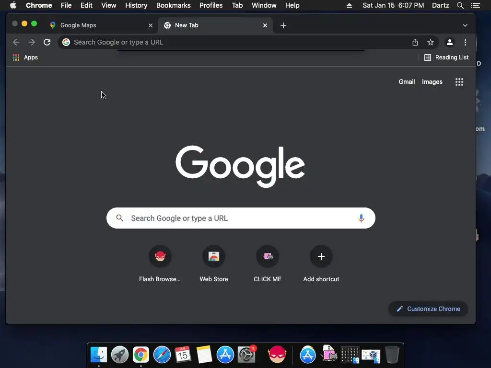Open the Control Center list icon in the menu bar
491x368 pixels.
pos(476,5)
